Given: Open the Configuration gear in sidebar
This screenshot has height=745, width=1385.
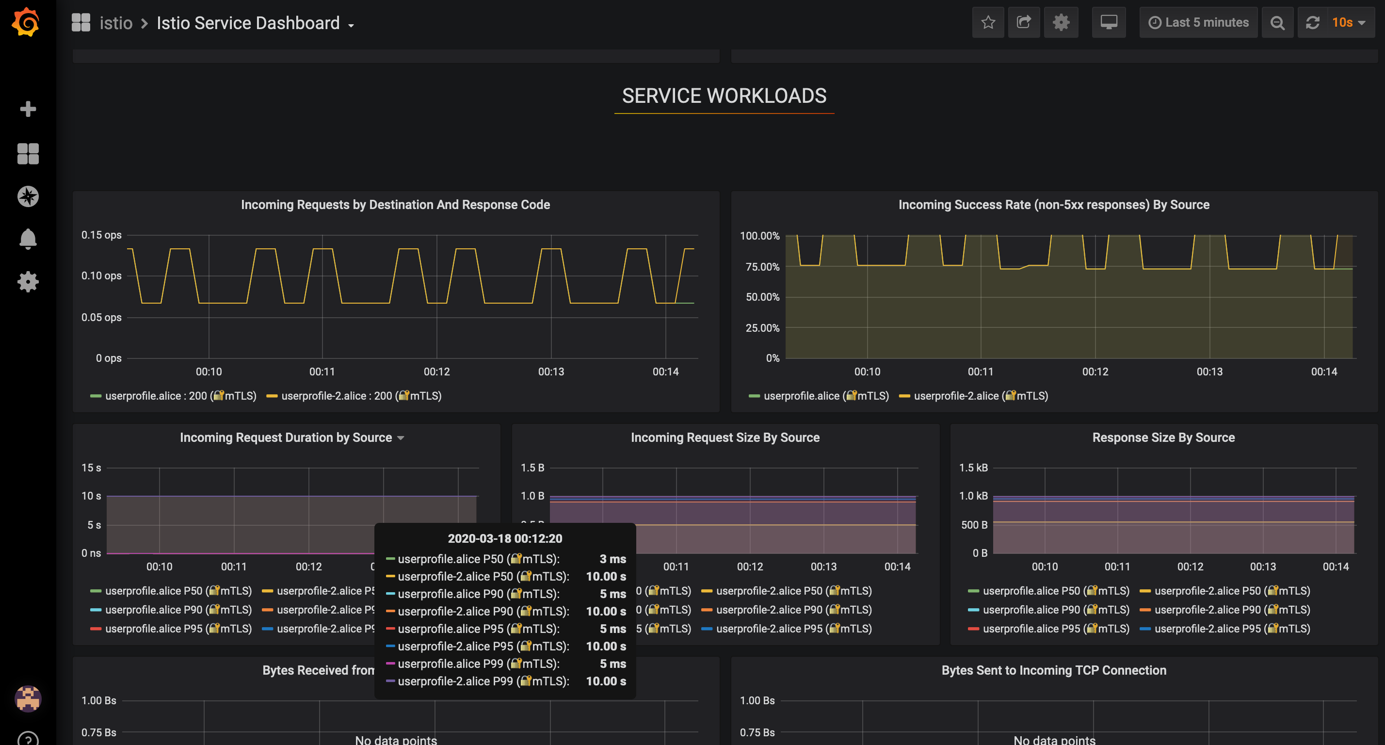Looking at the screenshot, I should (x=28, y=281).
